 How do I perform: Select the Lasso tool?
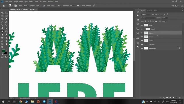pos(2,16)
